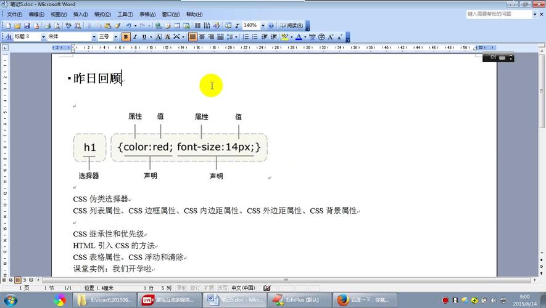Image resolution: width=546 pixels, height=308 pixels.
Task: Open the 视图(V) menu
Action: (x=59, y=14)
